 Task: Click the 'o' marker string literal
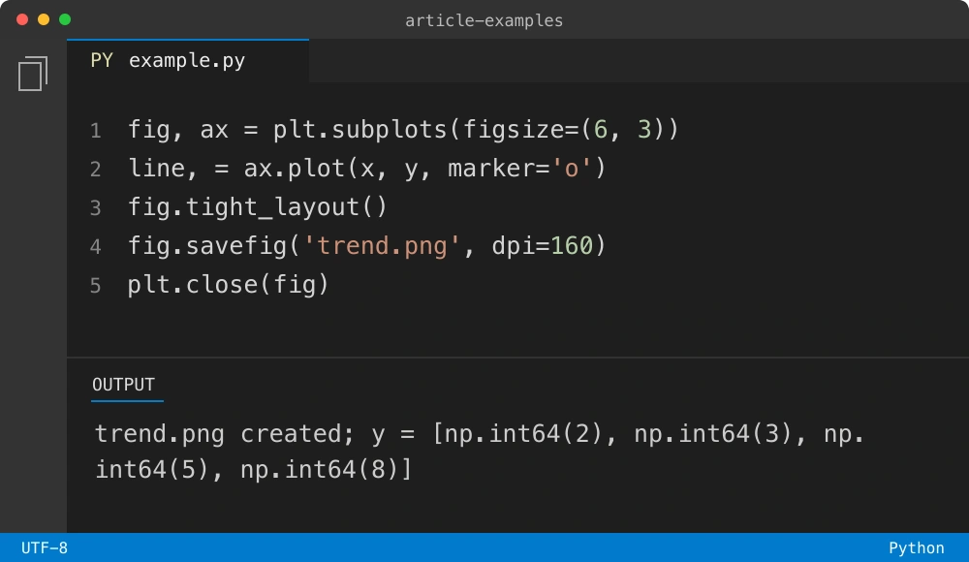[x=572, y=169]
